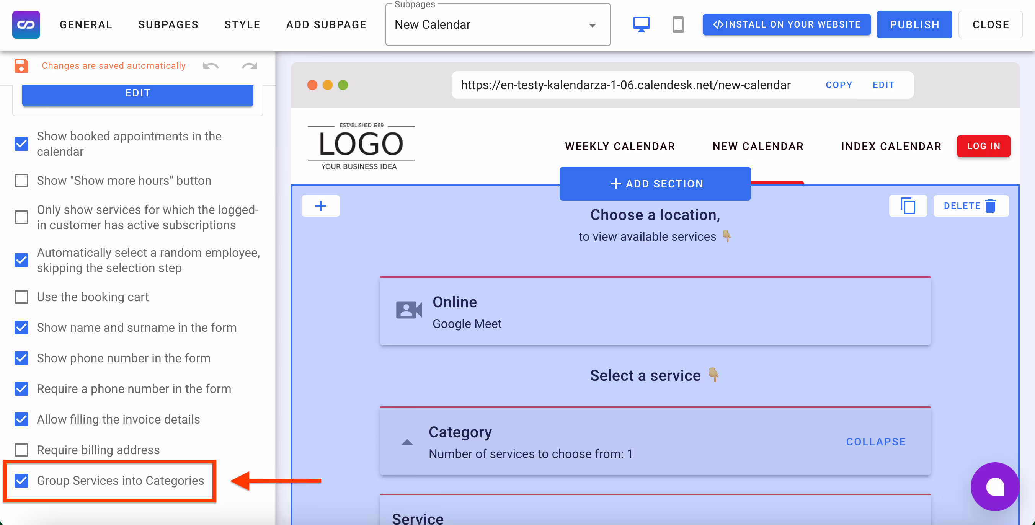Switch to the INDEX CALENDAR page
The image size is (1035, 525).
[891, 146]
